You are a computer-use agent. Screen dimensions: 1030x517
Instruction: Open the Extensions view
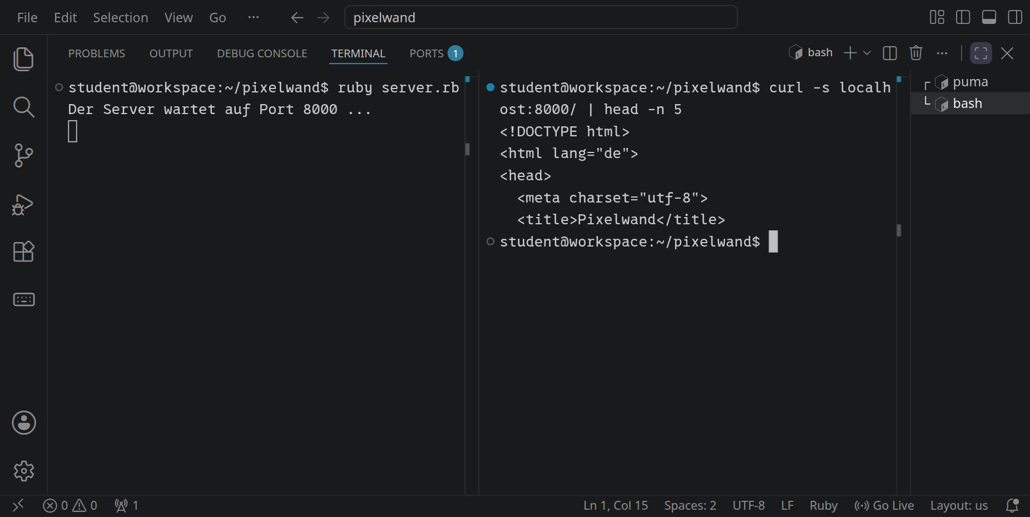click(x=23, y=252)
